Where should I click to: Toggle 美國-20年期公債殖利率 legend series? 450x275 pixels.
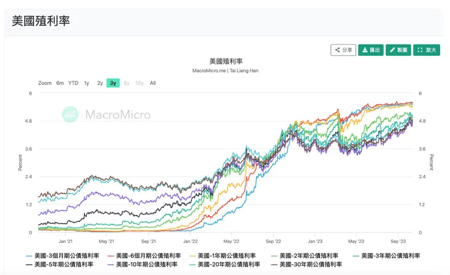tap(225, 264)
